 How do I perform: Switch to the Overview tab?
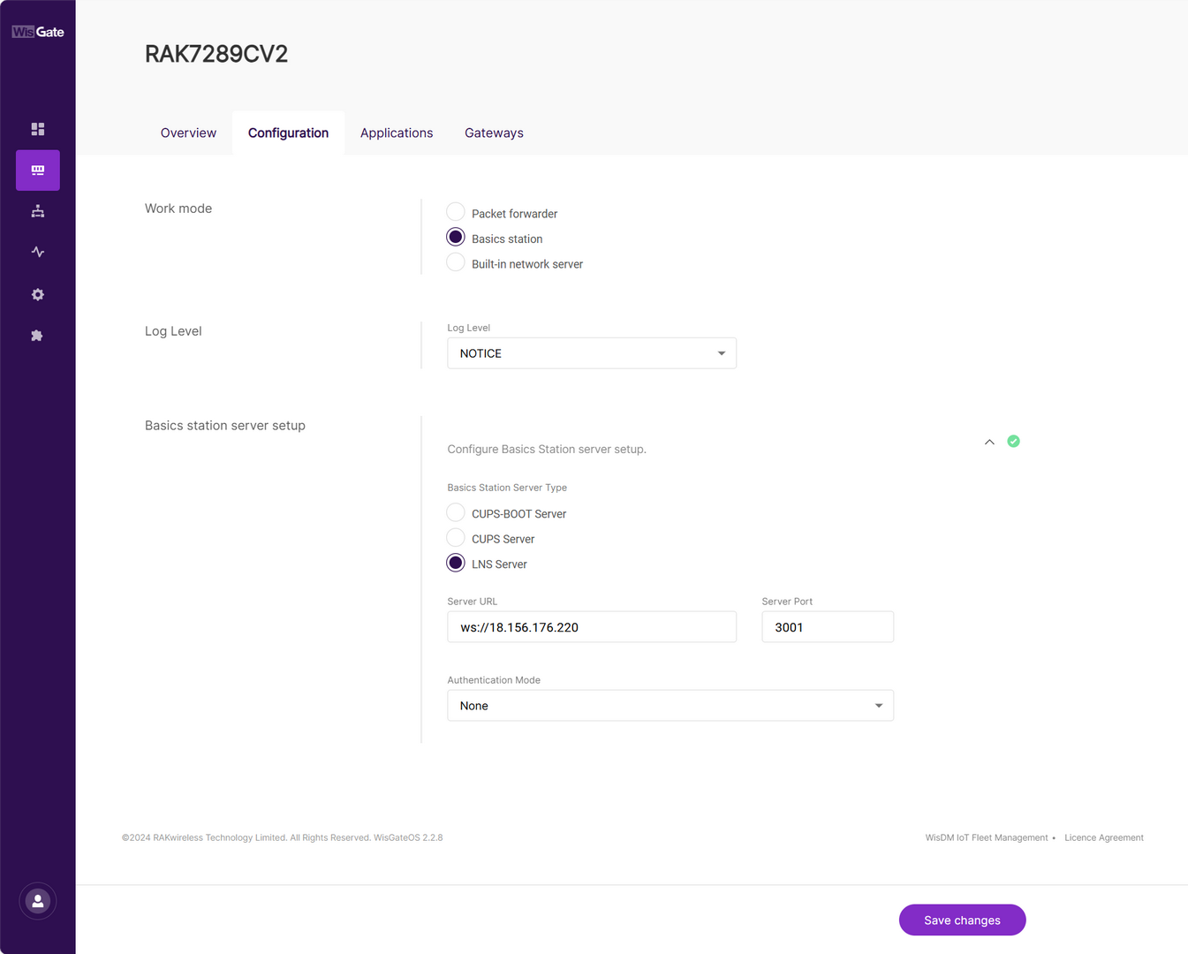(x=188, y=132)
